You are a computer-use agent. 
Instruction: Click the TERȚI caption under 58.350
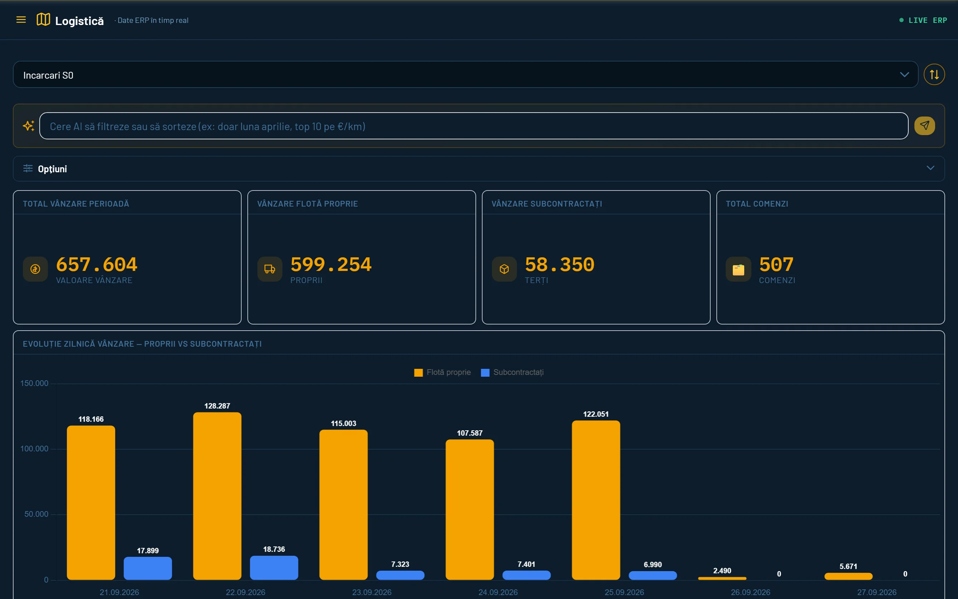(x=537, y=281)
